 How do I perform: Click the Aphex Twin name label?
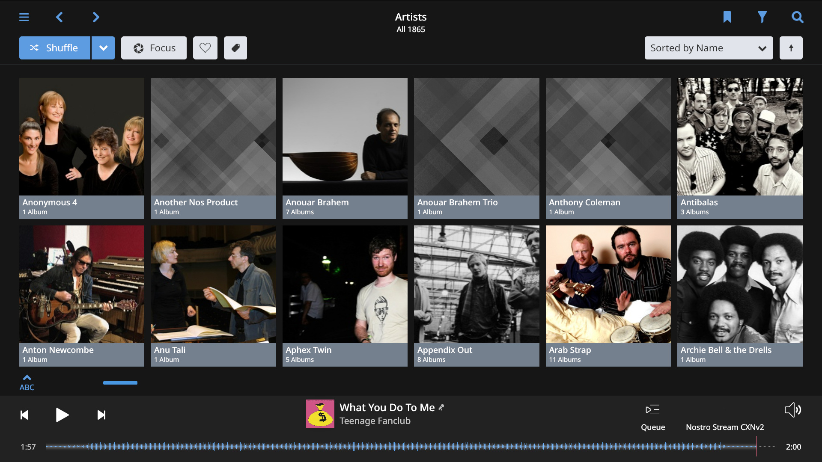tap(309, 350)
